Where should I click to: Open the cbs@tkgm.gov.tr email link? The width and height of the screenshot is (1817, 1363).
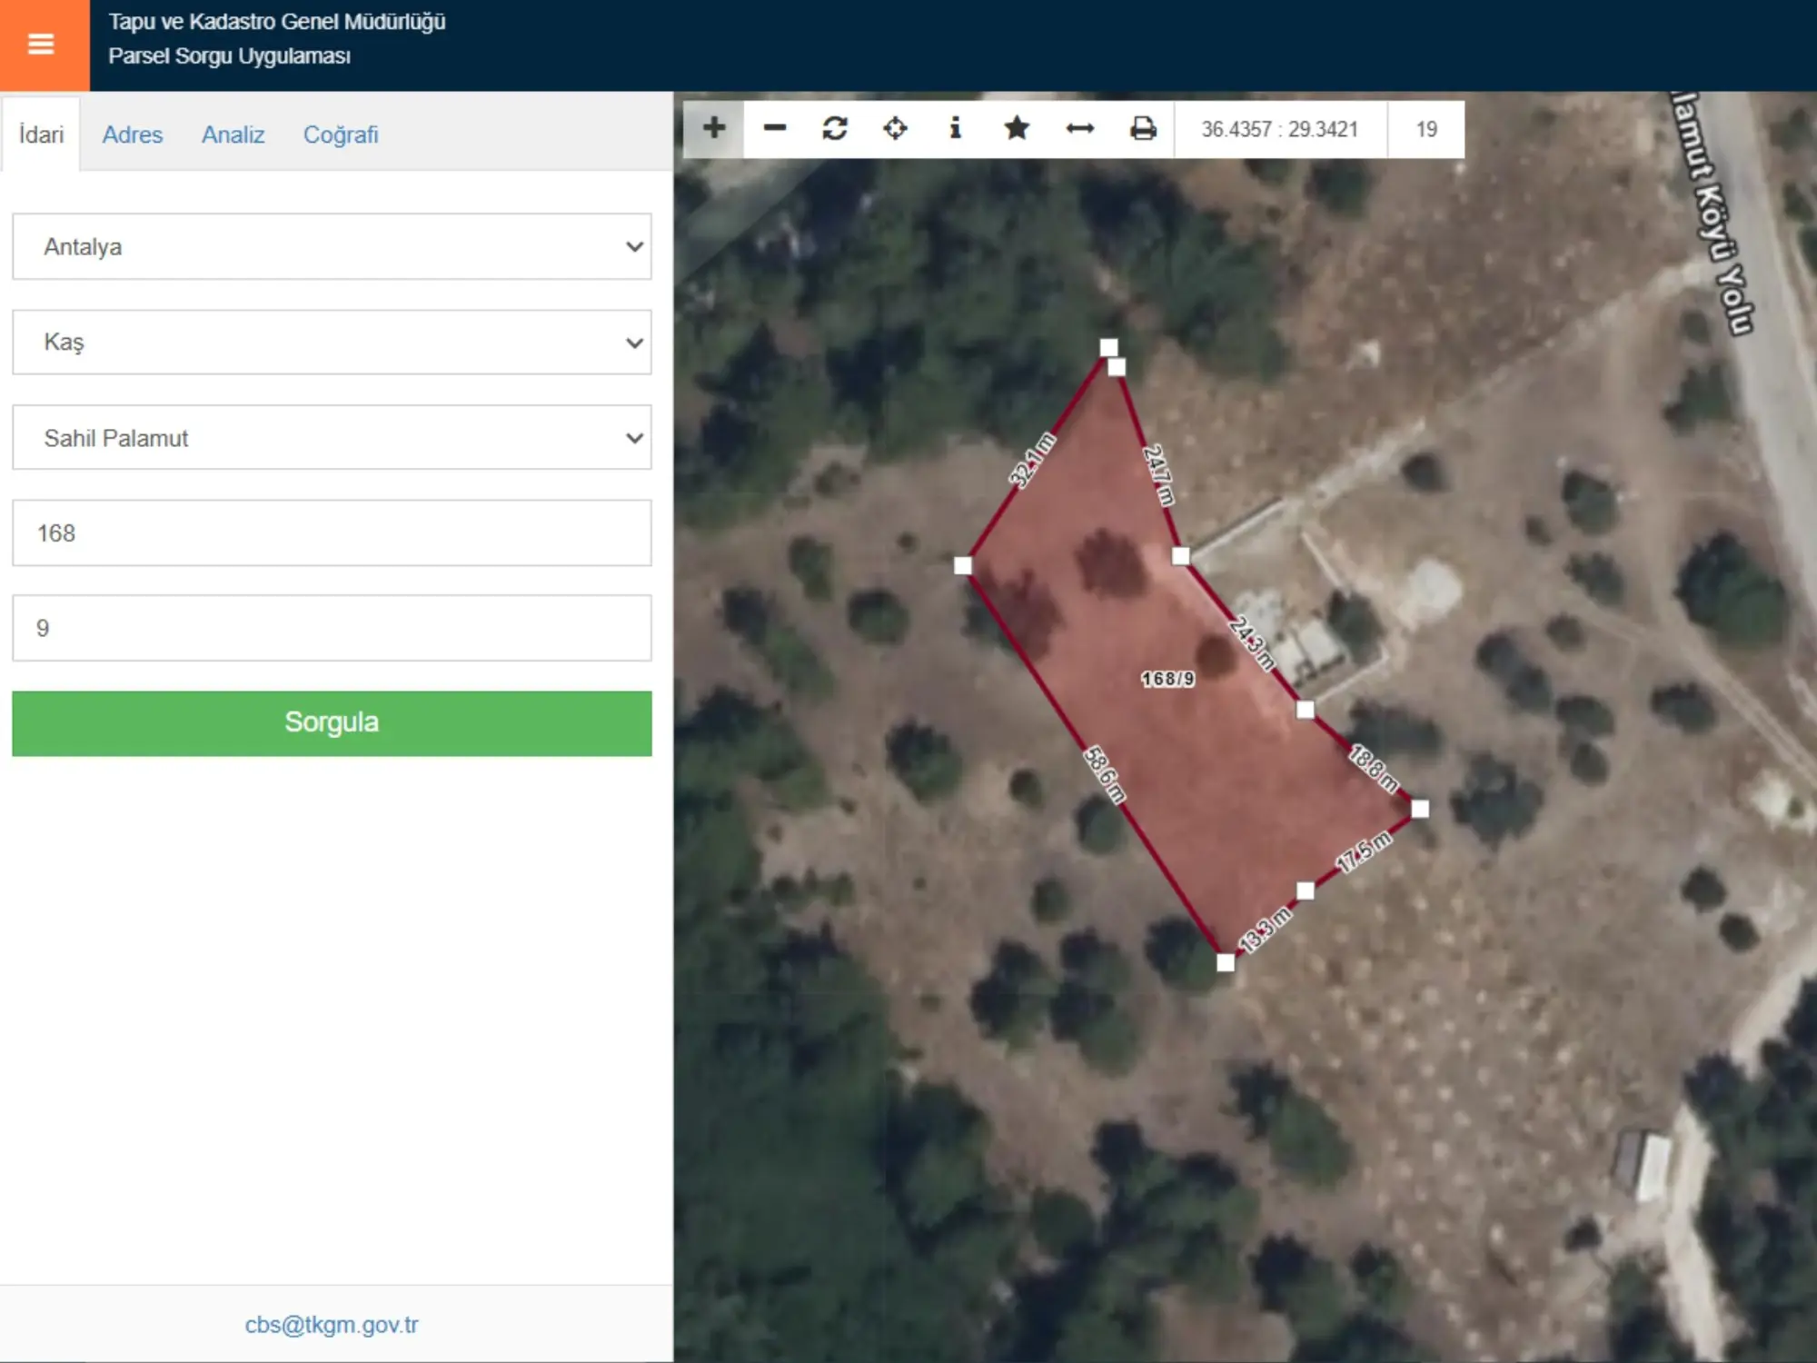point(332,1324)
